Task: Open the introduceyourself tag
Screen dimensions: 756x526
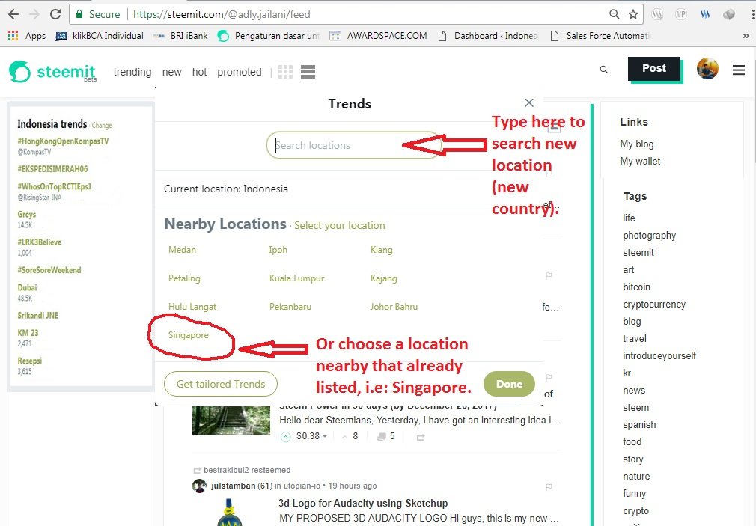Action: 659,356
